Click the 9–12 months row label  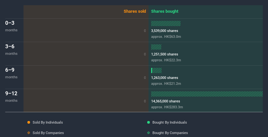point(11,97)
